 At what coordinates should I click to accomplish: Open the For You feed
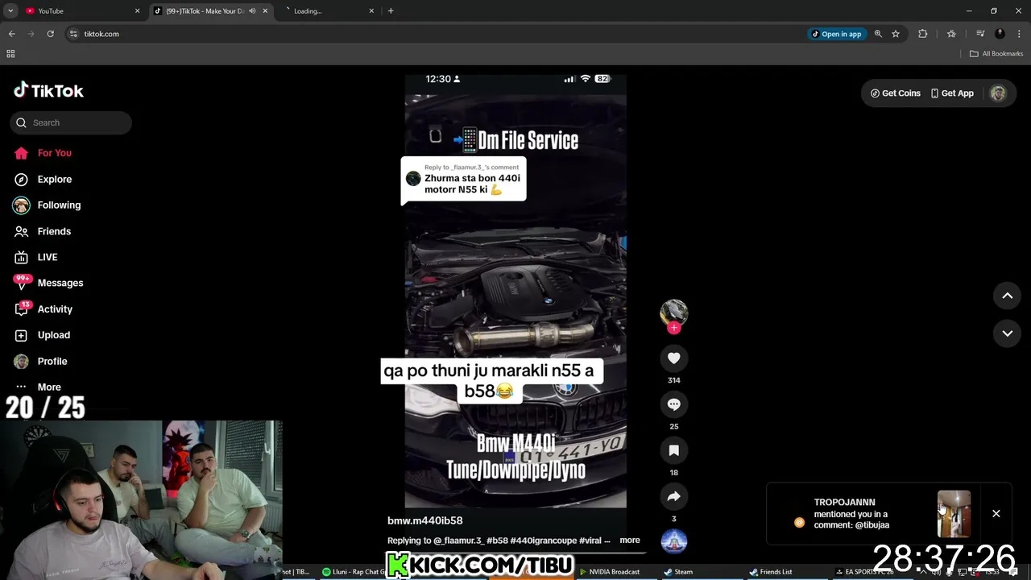click(x=43, y=153)
